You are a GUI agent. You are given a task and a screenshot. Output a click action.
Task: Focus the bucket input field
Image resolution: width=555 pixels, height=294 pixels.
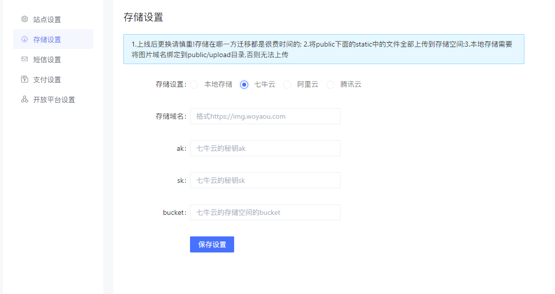click(265, 212)
